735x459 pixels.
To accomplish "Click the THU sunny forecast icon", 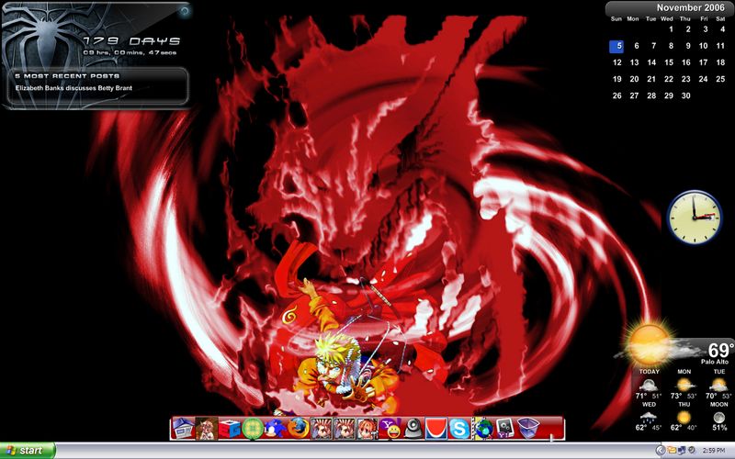I will [x=684, y=417].
